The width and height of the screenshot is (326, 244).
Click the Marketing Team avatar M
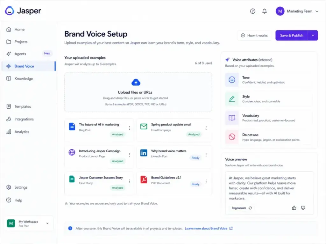coord(280,11)
